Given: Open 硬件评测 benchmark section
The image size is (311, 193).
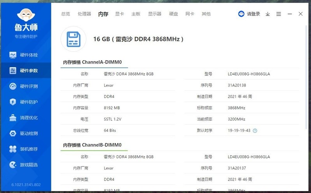Looking at the screenshot, I should tap(26, 86).
